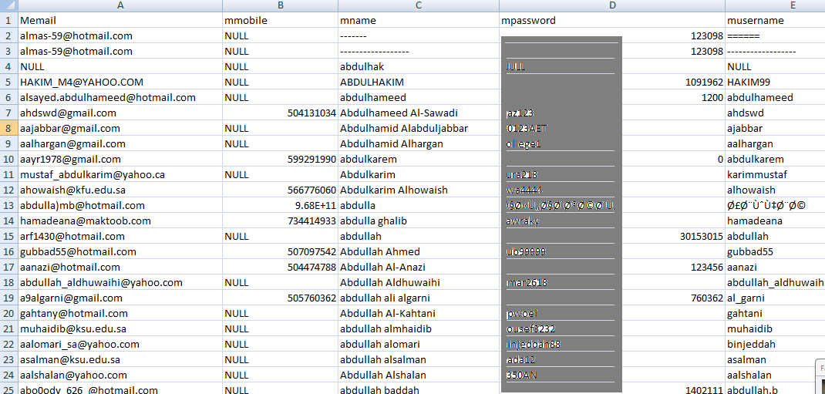
Task: Click mobile number 504131034
Action: point(281,113)
